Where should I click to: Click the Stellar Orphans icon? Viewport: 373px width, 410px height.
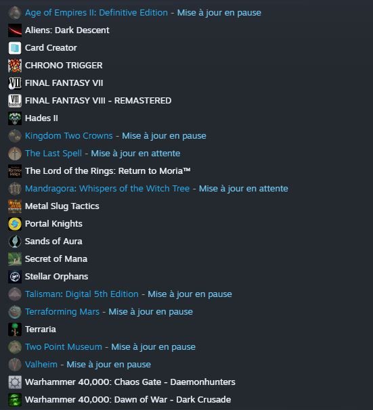click(15, 277)
